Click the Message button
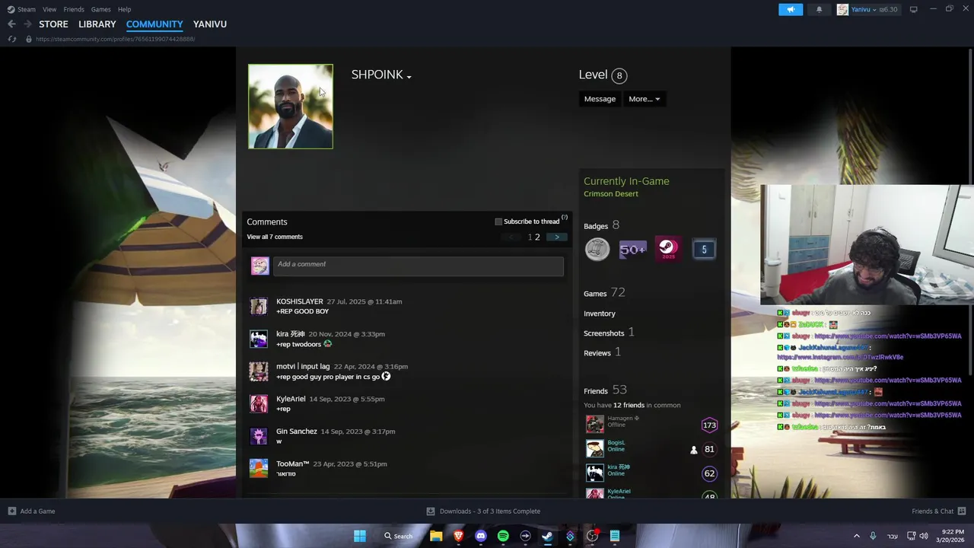This screenshot has height=548, width=974. click(600, 99)
